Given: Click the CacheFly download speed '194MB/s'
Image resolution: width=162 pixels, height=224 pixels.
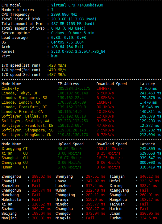Looking at the screenshot, I should (x=104, y=89).
